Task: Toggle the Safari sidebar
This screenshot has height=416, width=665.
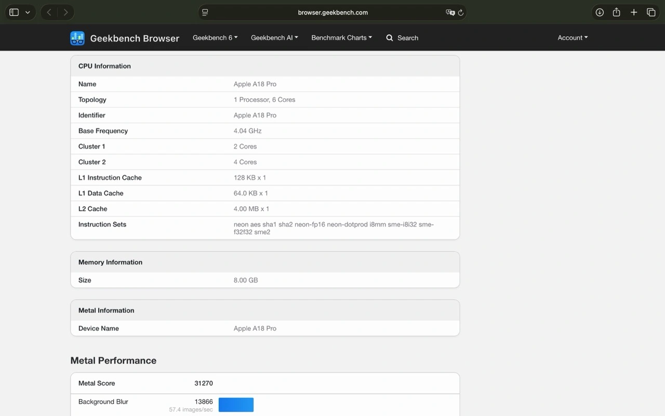Action: click(x=14, y=12)
